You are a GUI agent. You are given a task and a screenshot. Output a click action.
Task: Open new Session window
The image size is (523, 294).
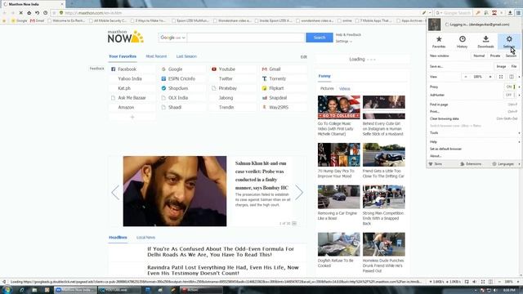pos(511,56)
